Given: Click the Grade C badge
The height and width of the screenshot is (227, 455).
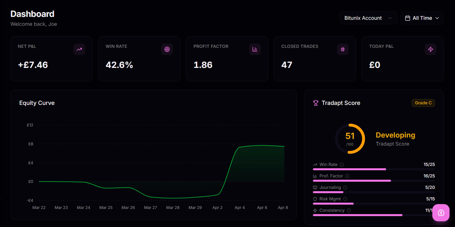Looking at the screenshot, I should click(423, 103).
